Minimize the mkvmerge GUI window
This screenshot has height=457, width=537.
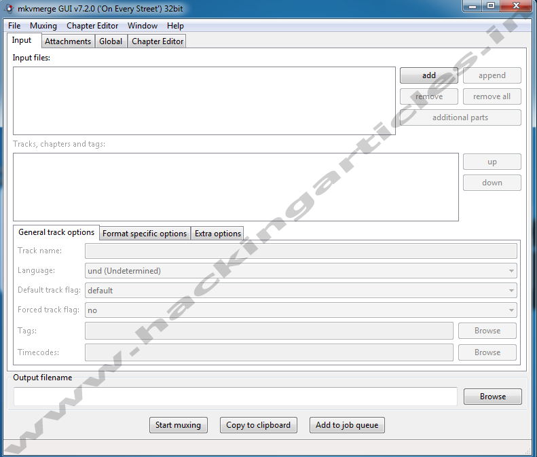point(473,6)
